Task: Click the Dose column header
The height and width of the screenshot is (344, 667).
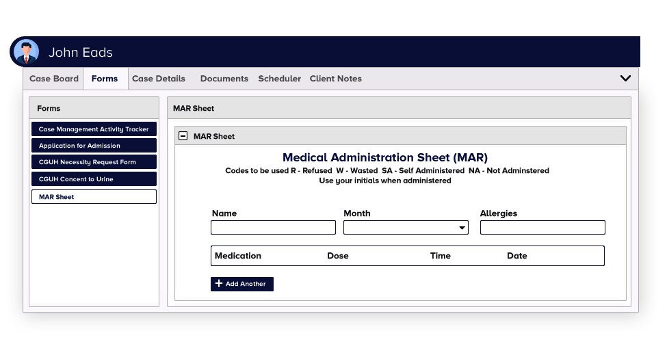Action: 338,256
